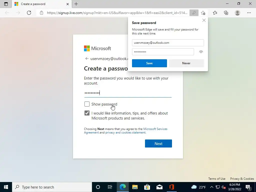The image size is (256, 192).
Task: Edit username field in Save password popup
Action: (168, 43)
